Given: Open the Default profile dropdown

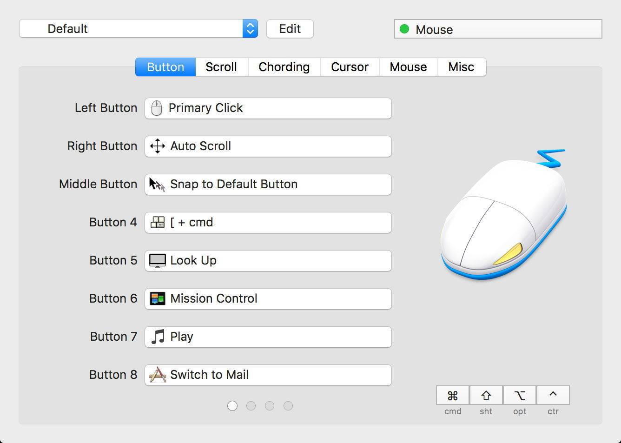Looking at the screenshot, I should pyautogui.click(x=139, y=29).
